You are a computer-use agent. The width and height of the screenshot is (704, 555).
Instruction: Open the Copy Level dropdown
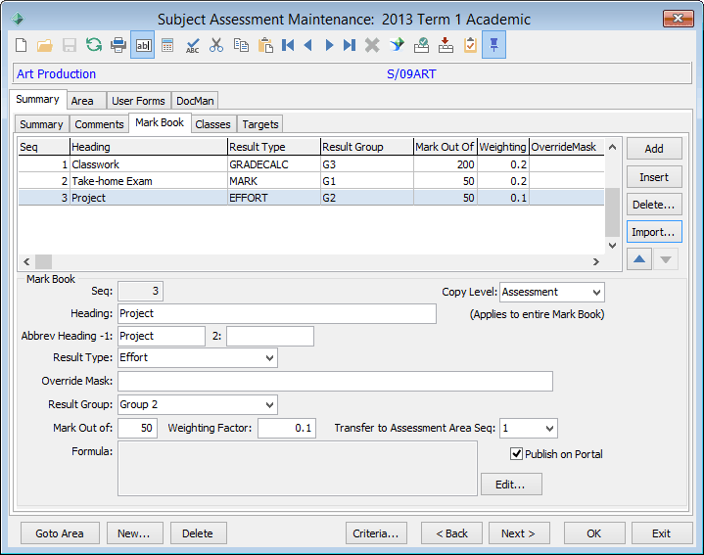[x=596, y=293]
